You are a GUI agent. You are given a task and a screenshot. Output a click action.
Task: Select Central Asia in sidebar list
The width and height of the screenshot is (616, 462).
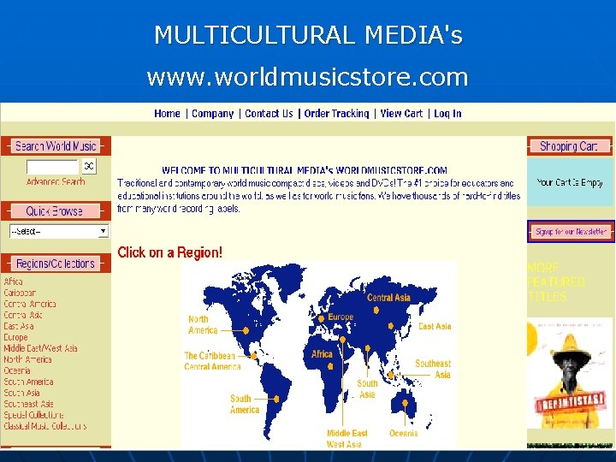(23, 315)
